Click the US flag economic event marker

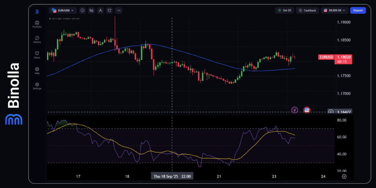pyautogui.click(x=307, y=110)
